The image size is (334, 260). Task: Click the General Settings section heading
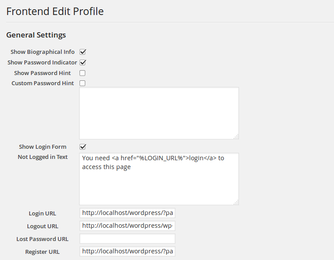(36, 35)
